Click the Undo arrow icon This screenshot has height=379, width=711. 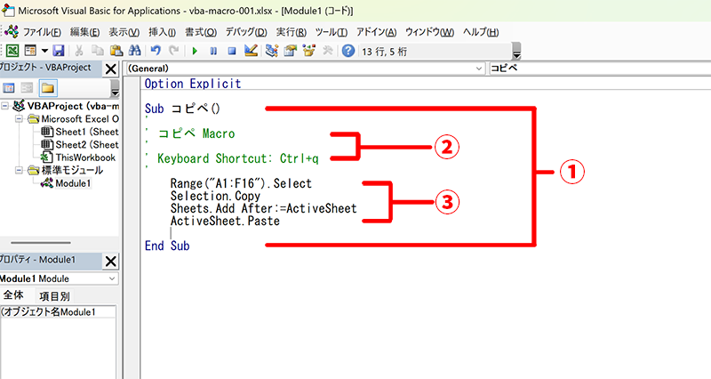(156, 51)
